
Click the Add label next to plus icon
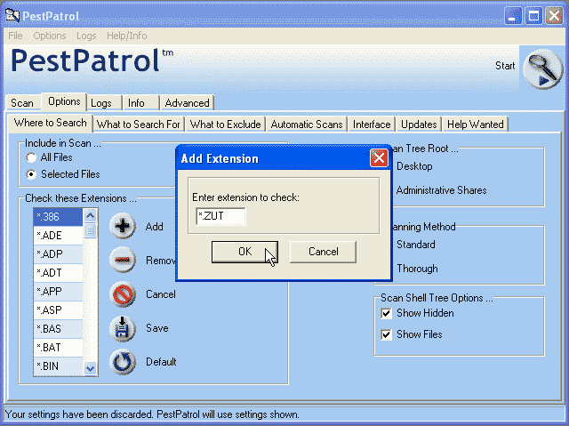(x=154, y=227)
